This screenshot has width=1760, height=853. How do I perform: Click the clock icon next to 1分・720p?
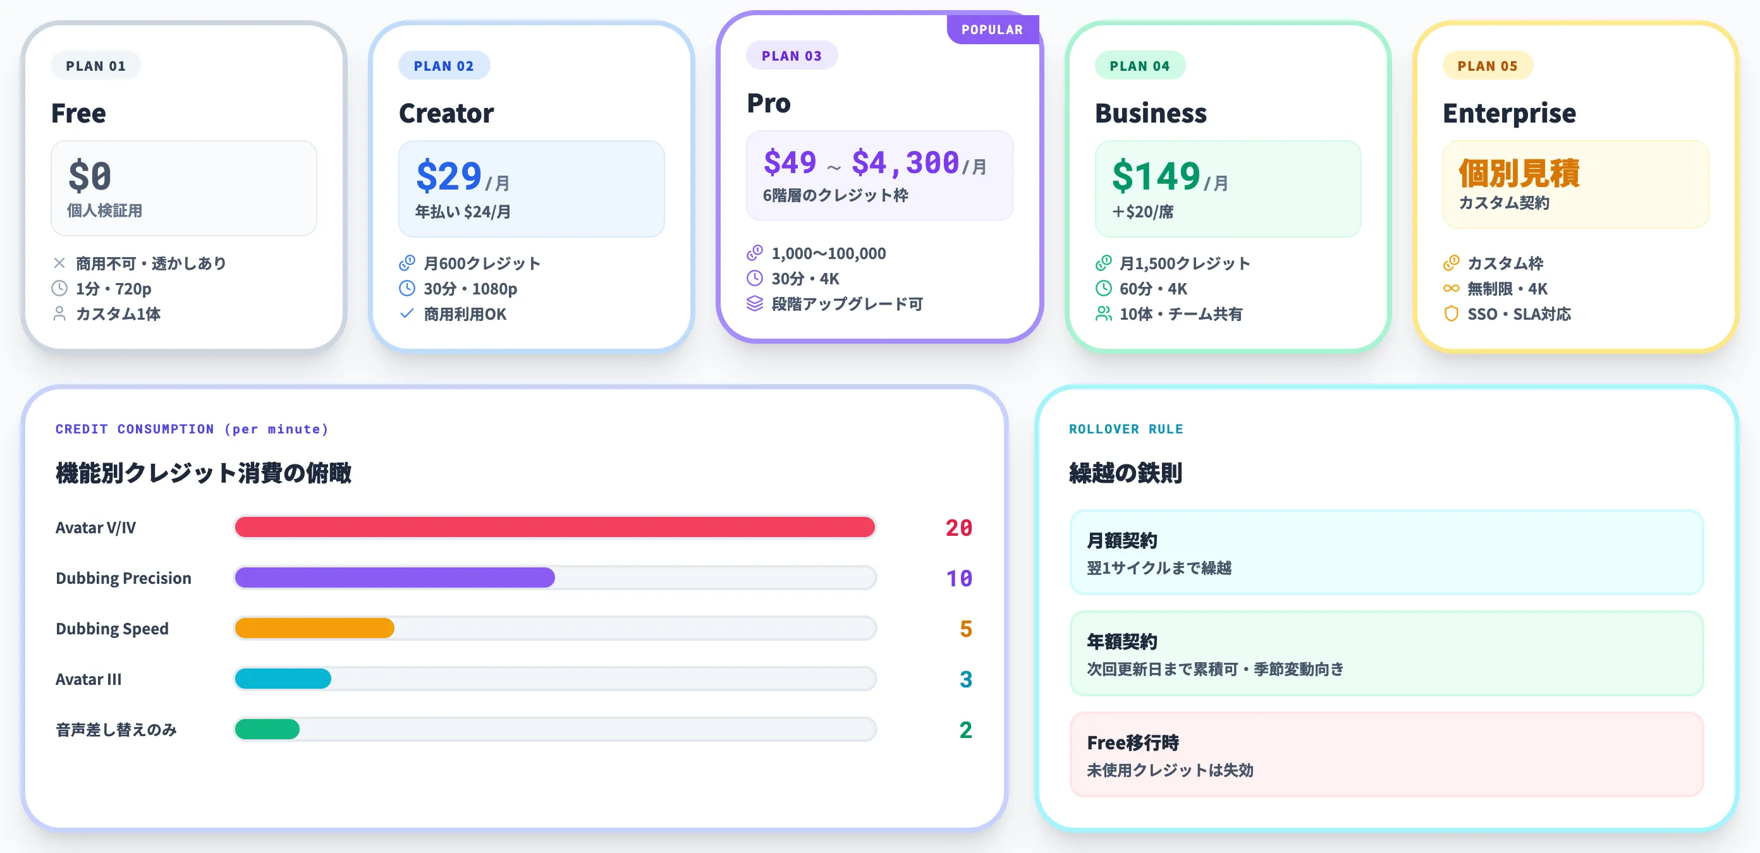59,288
